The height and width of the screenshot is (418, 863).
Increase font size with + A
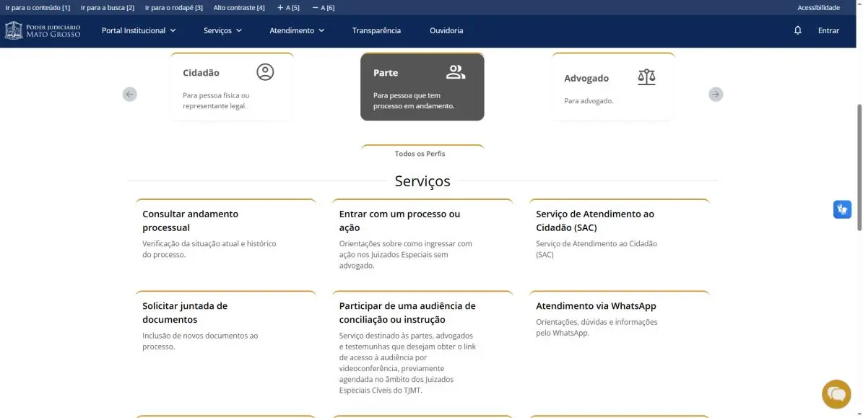[x=288, y=7]
